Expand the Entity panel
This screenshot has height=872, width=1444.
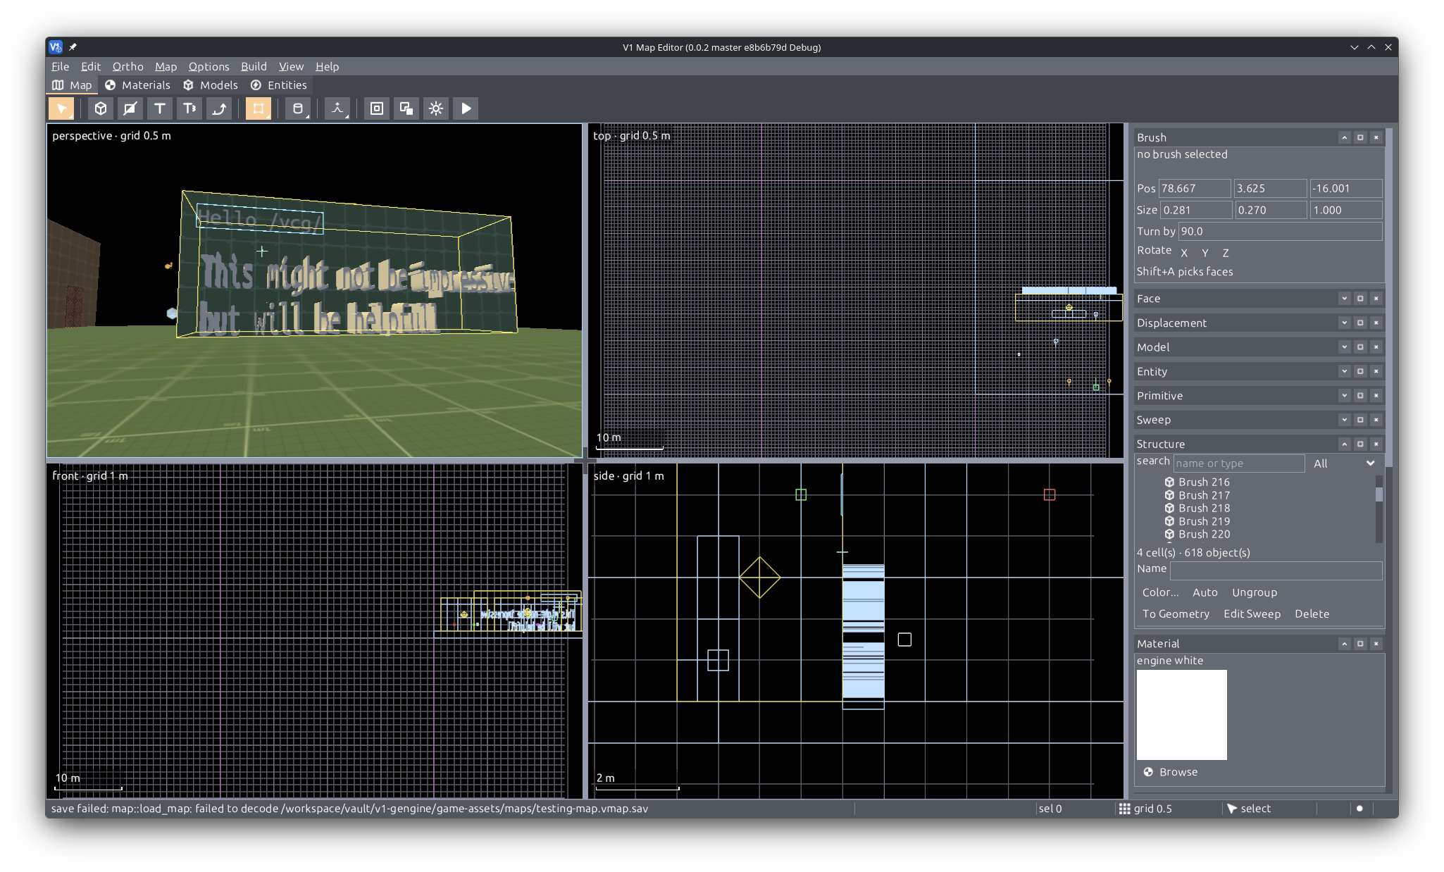pyautogui.click(x=1344, y=371)
